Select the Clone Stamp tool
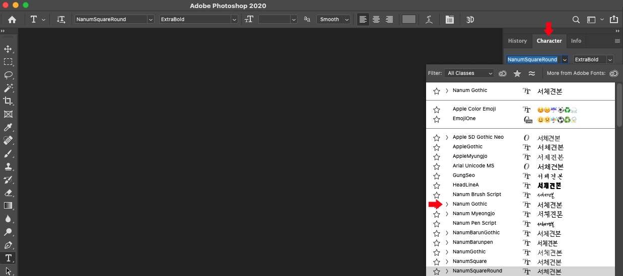The height and width of the screenshot is (276, 623). (x=8, y=166)
